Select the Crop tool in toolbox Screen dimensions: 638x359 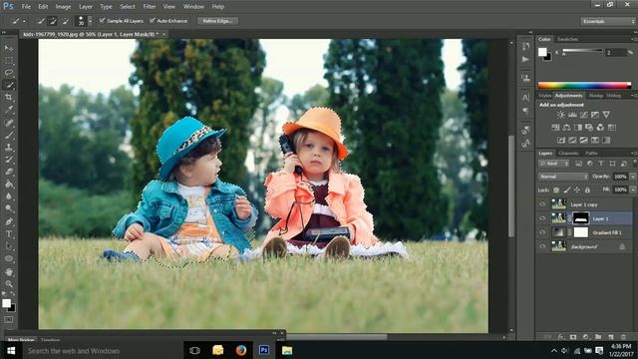click(x=9, y=98)
